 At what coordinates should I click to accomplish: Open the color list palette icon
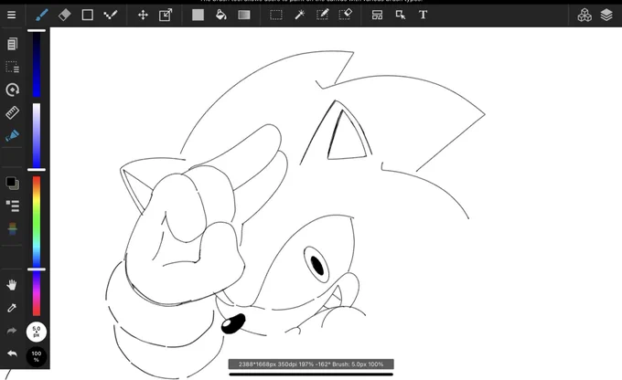[x=12, y=206]
